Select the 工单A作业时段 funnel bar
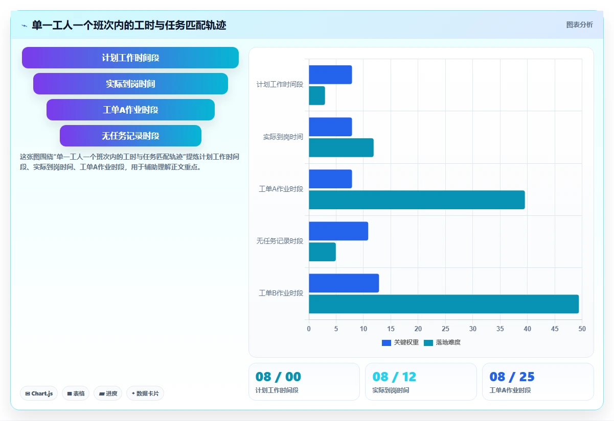614x421 pixels. 130,110
